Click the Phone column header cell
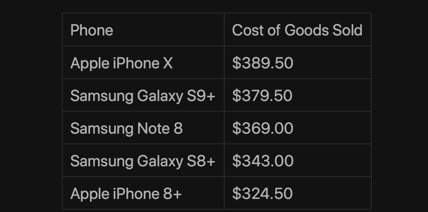The height and width of the screenshot is (212, 428). [92, 30]
